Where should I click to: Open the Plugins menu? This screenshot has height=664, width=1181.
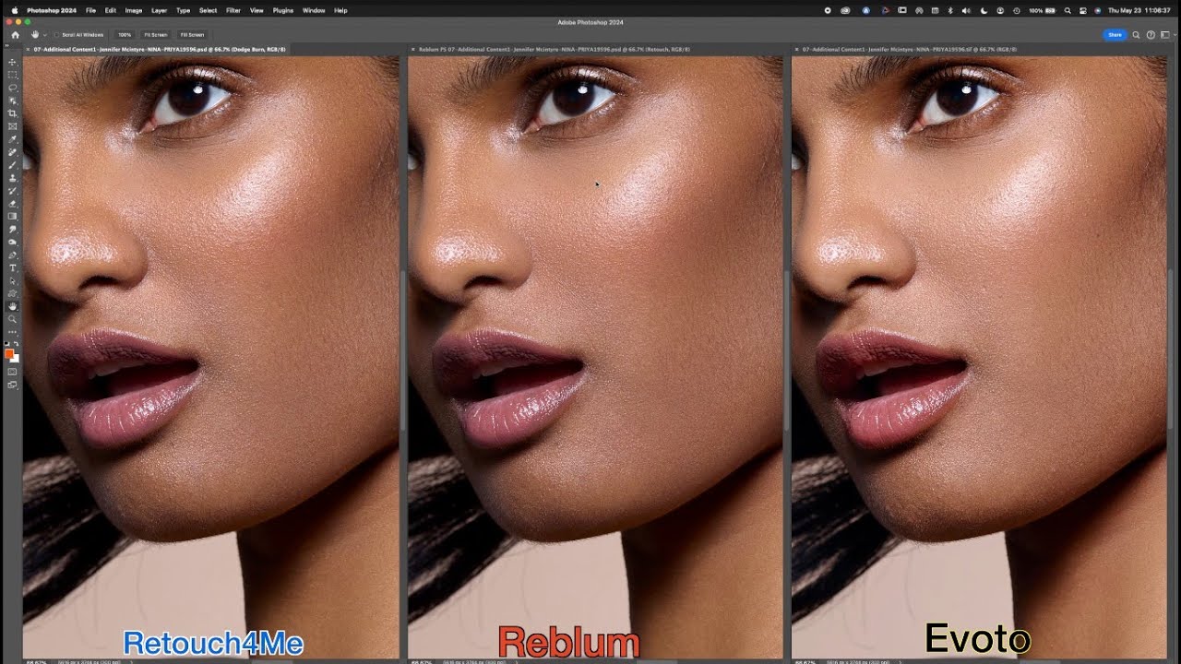(x=283, y=10)
